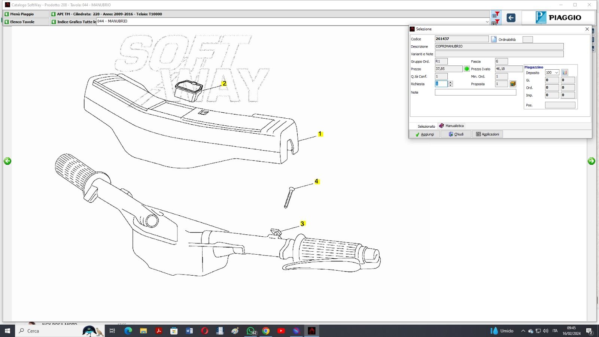Click the package icon next to Proposta

513,84
